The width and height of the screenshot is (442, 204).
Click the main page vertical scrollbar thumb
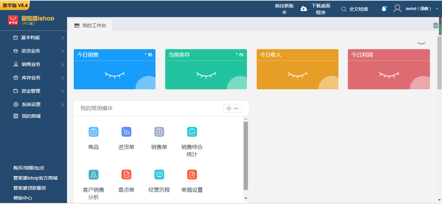[x=439, y=63]
